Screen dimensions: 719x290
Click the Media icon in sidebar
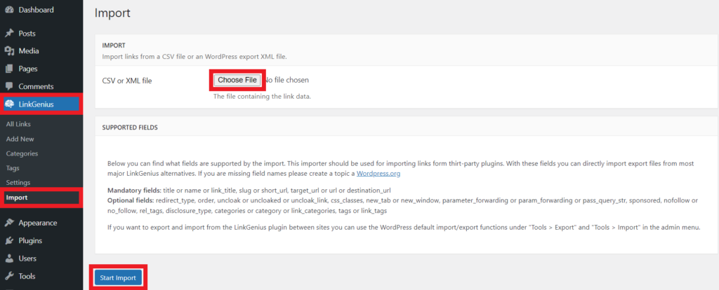9,51
